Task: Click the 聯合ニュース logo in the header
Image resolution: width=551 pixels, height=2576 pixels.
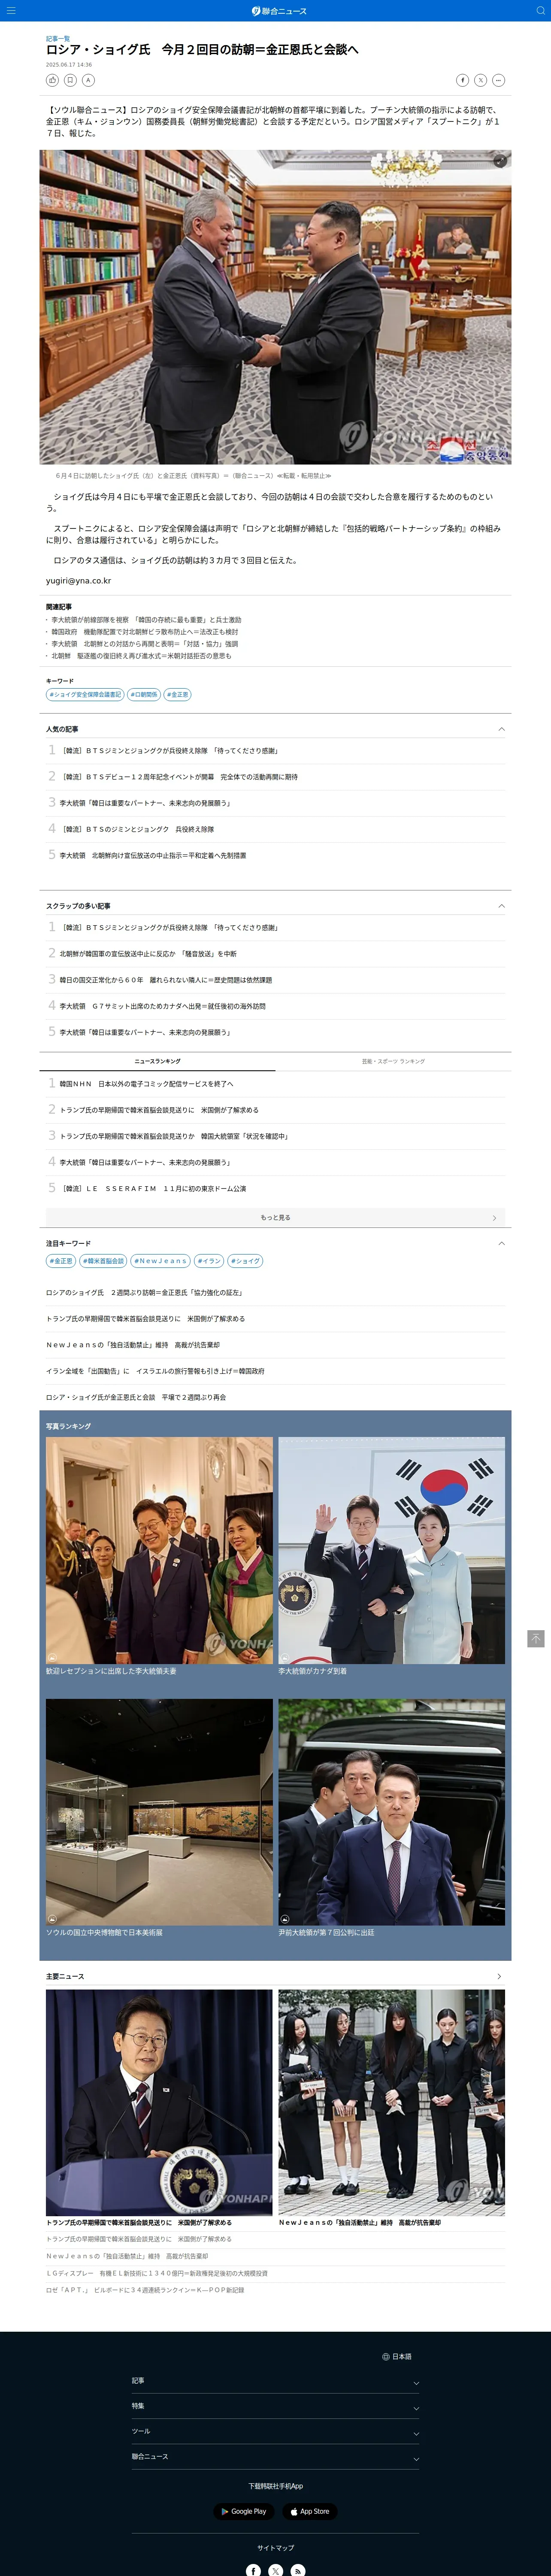Action: (x=279, y=11)
